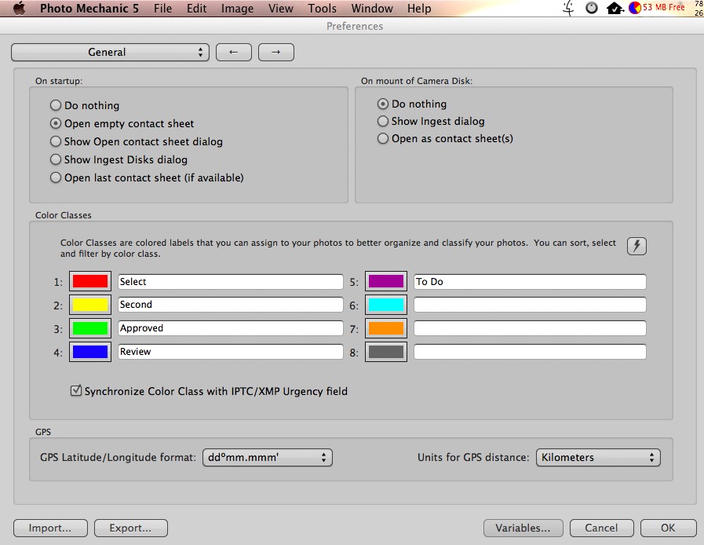Select Open last contact sheet on startup
This screenshot has height=545, width=704.
click(x=56, y=177)
